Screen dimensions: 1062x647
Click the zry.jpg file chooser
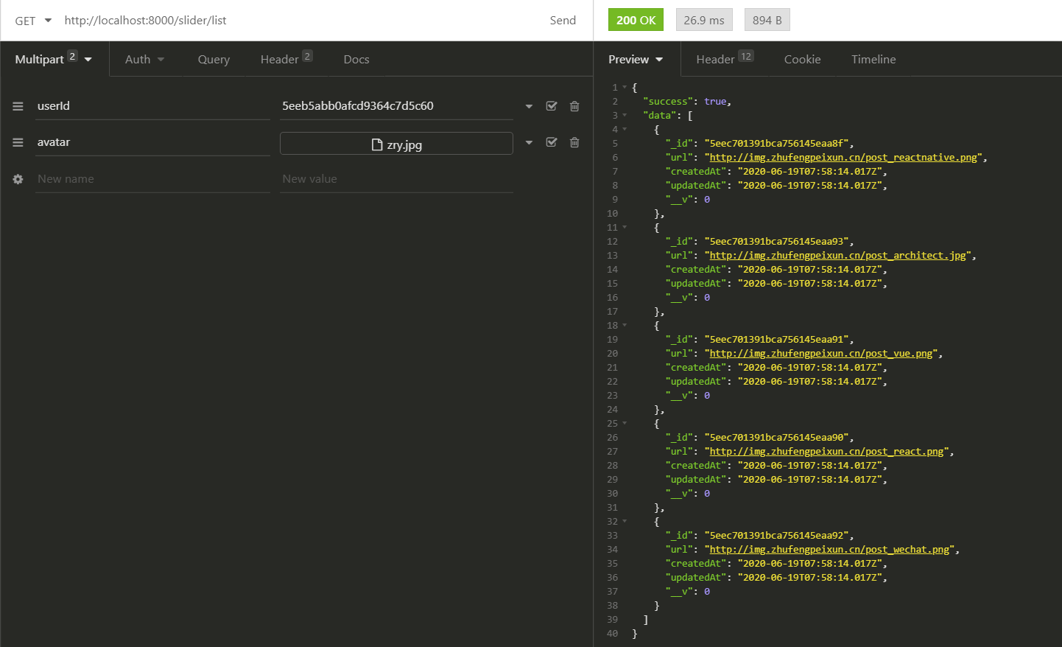(x=396, y=144)
